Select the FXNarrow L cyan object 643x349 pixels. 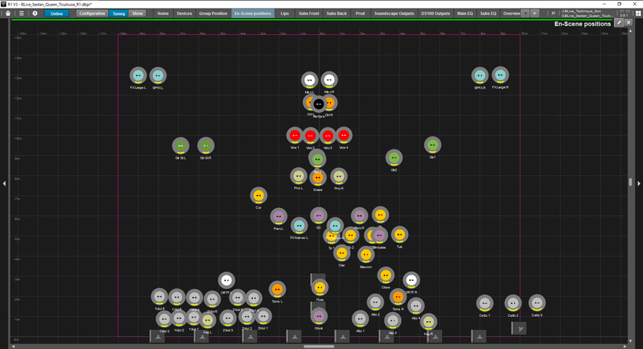299,226
